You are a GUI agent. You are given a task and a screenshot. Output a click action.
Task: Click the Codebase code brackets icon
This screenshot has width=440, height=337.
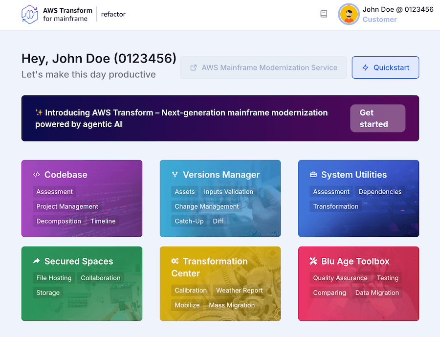(37, 175)
